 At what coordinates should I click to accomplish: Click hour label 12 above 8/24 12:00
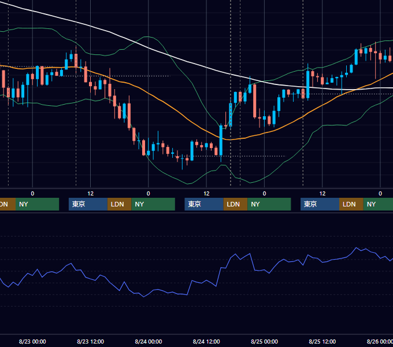206,194
